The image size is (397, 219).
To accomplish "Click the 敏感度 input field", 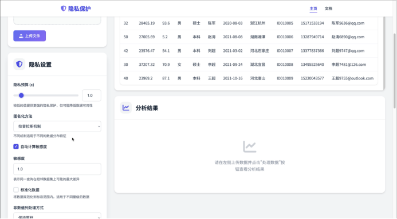I will point(57,169).
